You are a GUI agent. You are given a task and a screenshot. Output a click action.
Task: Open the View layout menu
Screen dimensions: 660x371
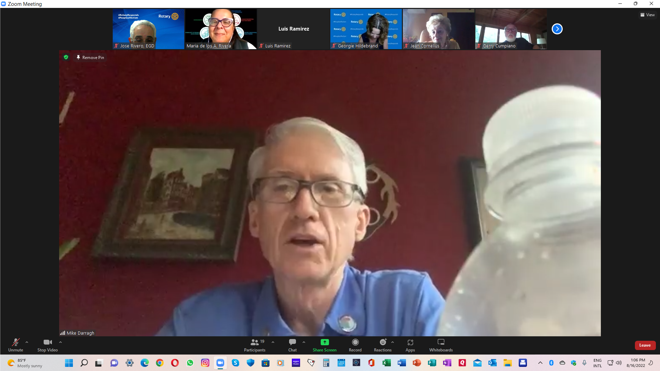click(x=647, y=15)
